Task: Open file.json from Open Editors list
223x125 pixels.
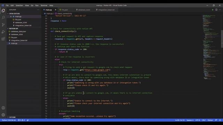Action: (18, 19)
